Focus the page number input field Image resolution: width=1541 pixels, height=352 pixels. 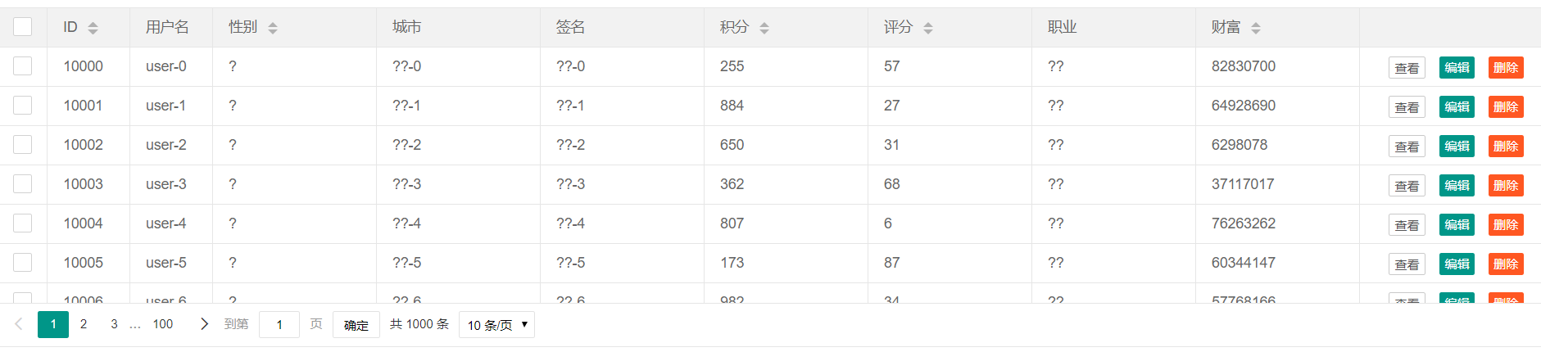tap(279, 325)
